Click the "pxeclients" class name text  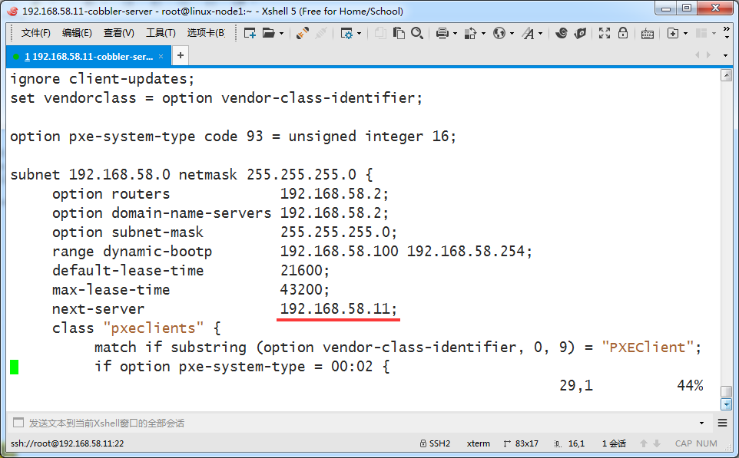click(x=153, y=328)
